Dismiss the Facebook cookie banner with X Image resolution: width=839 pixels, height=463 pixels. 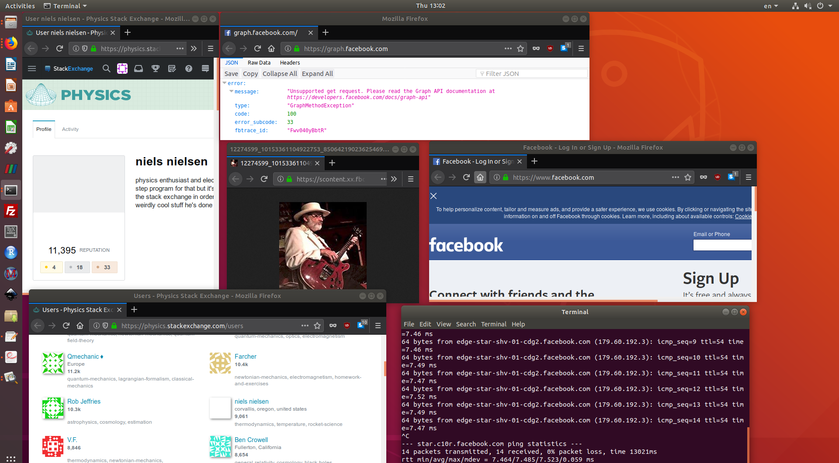(x=433, y=196)
